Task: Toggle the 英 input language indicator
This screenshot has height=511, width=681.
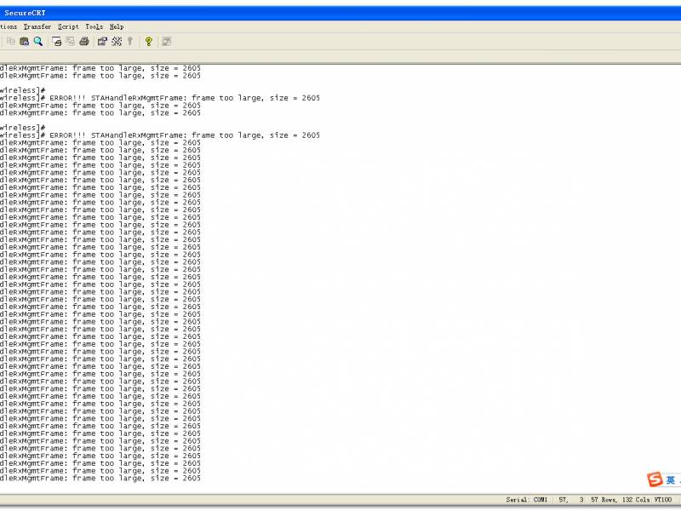Action: [x=671, y=479]
